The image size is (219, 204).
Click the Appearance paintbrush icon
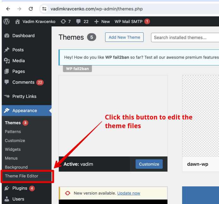7,110
